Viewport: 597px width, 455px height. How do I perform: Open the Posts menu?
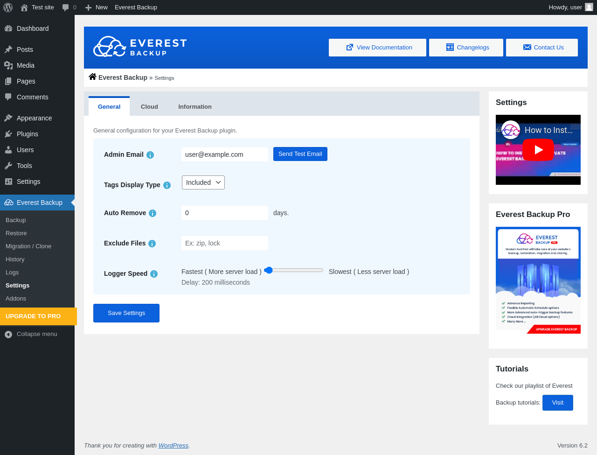(37, 49)
